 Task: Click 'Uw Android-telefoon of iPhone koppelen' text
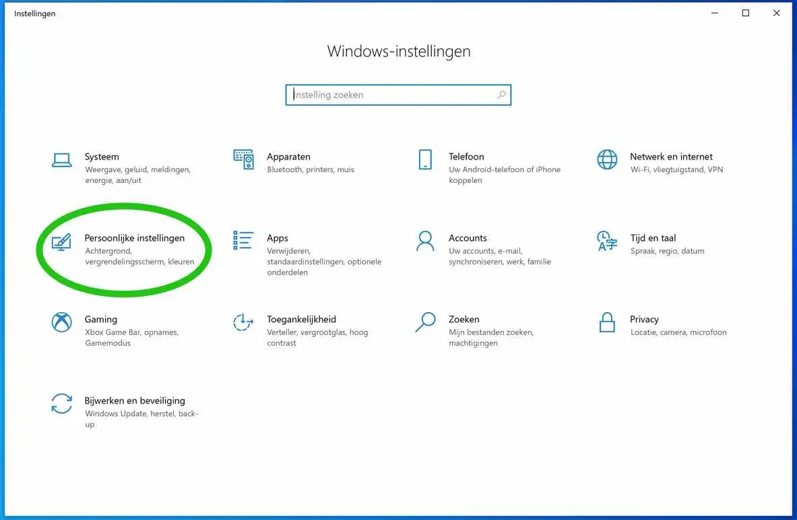[x=505, y=174]
